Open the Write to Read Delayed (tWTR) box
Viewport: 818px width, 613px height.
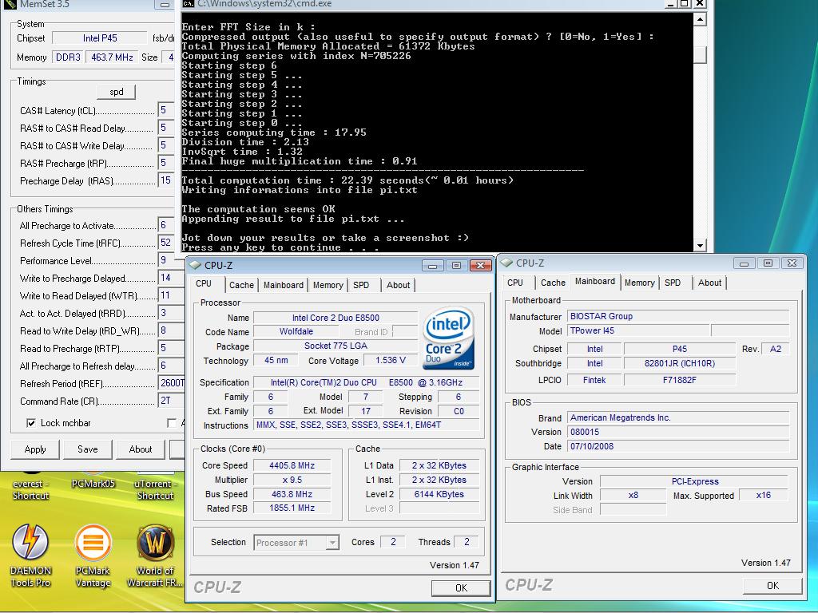(169, 295)
